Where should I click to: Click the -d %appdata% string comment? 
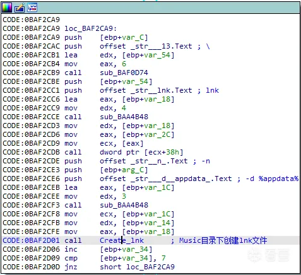272,178
